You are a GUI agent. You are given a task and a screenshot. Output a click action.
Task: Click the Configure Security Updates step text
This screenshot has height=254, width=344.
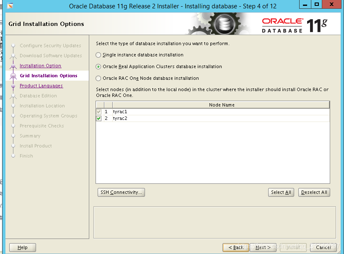(x=50, y=46)
